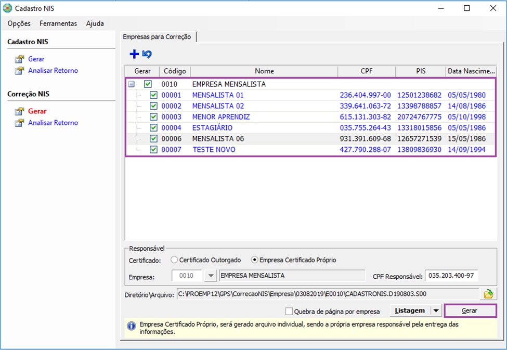Image resolution: width=507 pixels, height=350 pixels.
Task: Sort by the Código column header
Action: point(175,71)
